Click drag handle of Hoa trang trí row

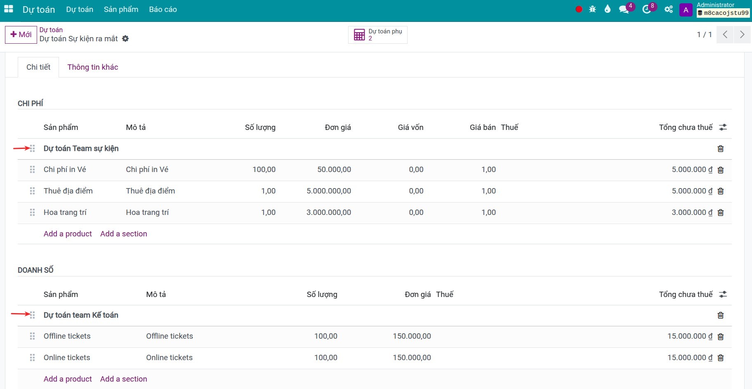[32, 212]
